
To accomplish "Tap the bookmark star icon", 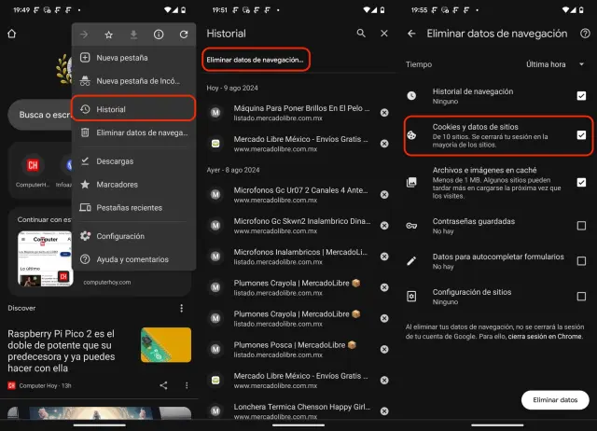I will point(109,35).
